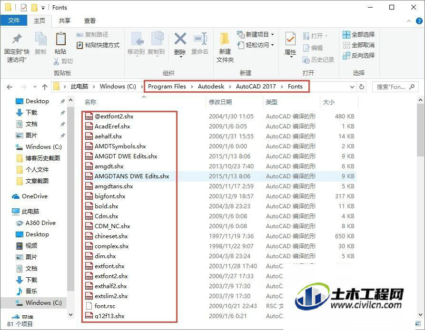The height and width of the screenshot is (330, 425).
Task: Collapse the ribbon with the chevron
Action: 409,21
